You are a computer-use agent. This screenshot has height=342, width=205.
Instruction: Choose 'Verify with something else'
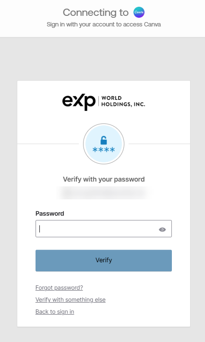[x=71, y=300]
